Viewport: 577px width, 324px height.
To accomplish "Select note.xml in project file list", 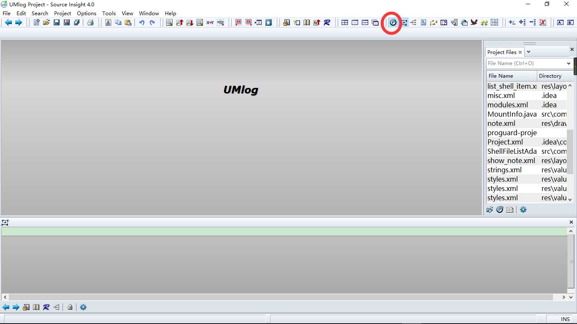I will (x=501, y=123).
